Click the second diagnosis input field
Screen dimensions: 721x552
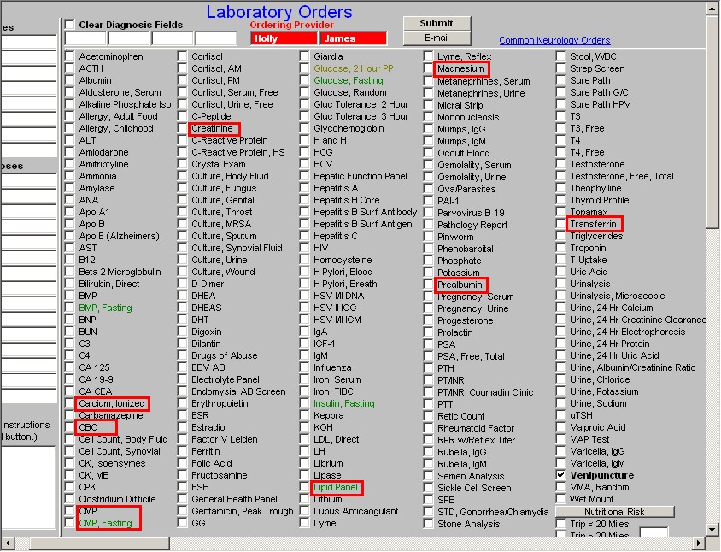129,38
